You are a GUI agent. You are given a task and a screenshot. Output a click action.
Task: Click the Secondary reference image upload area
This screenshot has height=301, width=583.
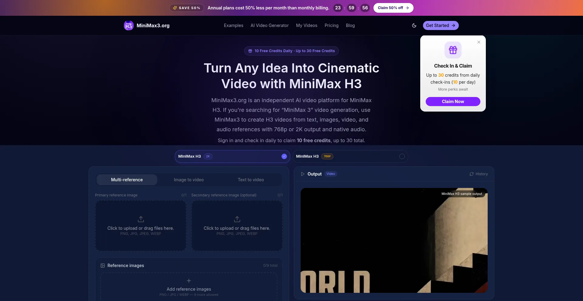click(x=237, y=226)
